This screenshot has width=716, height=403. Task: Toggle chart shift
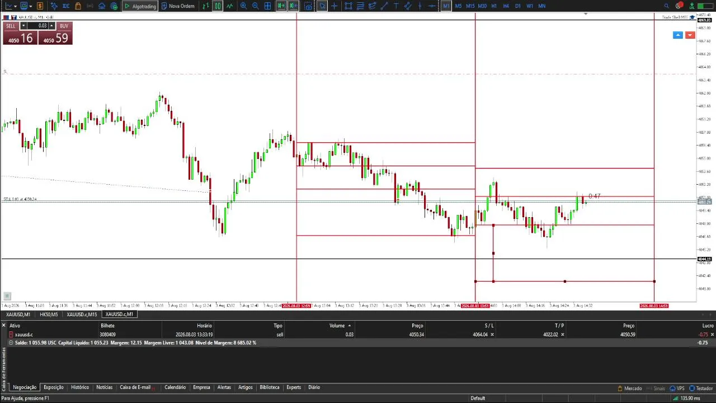point(293,6)
